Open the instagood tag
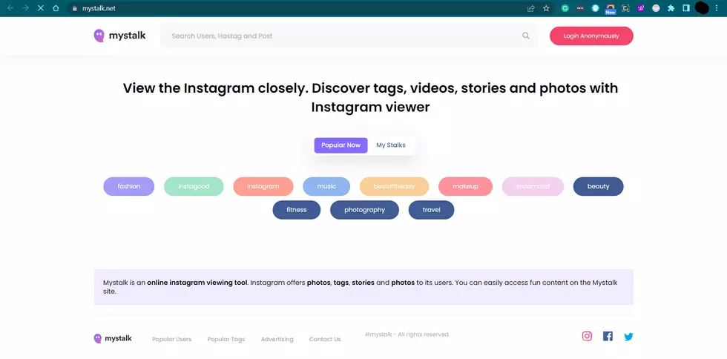 coord(194,186)
